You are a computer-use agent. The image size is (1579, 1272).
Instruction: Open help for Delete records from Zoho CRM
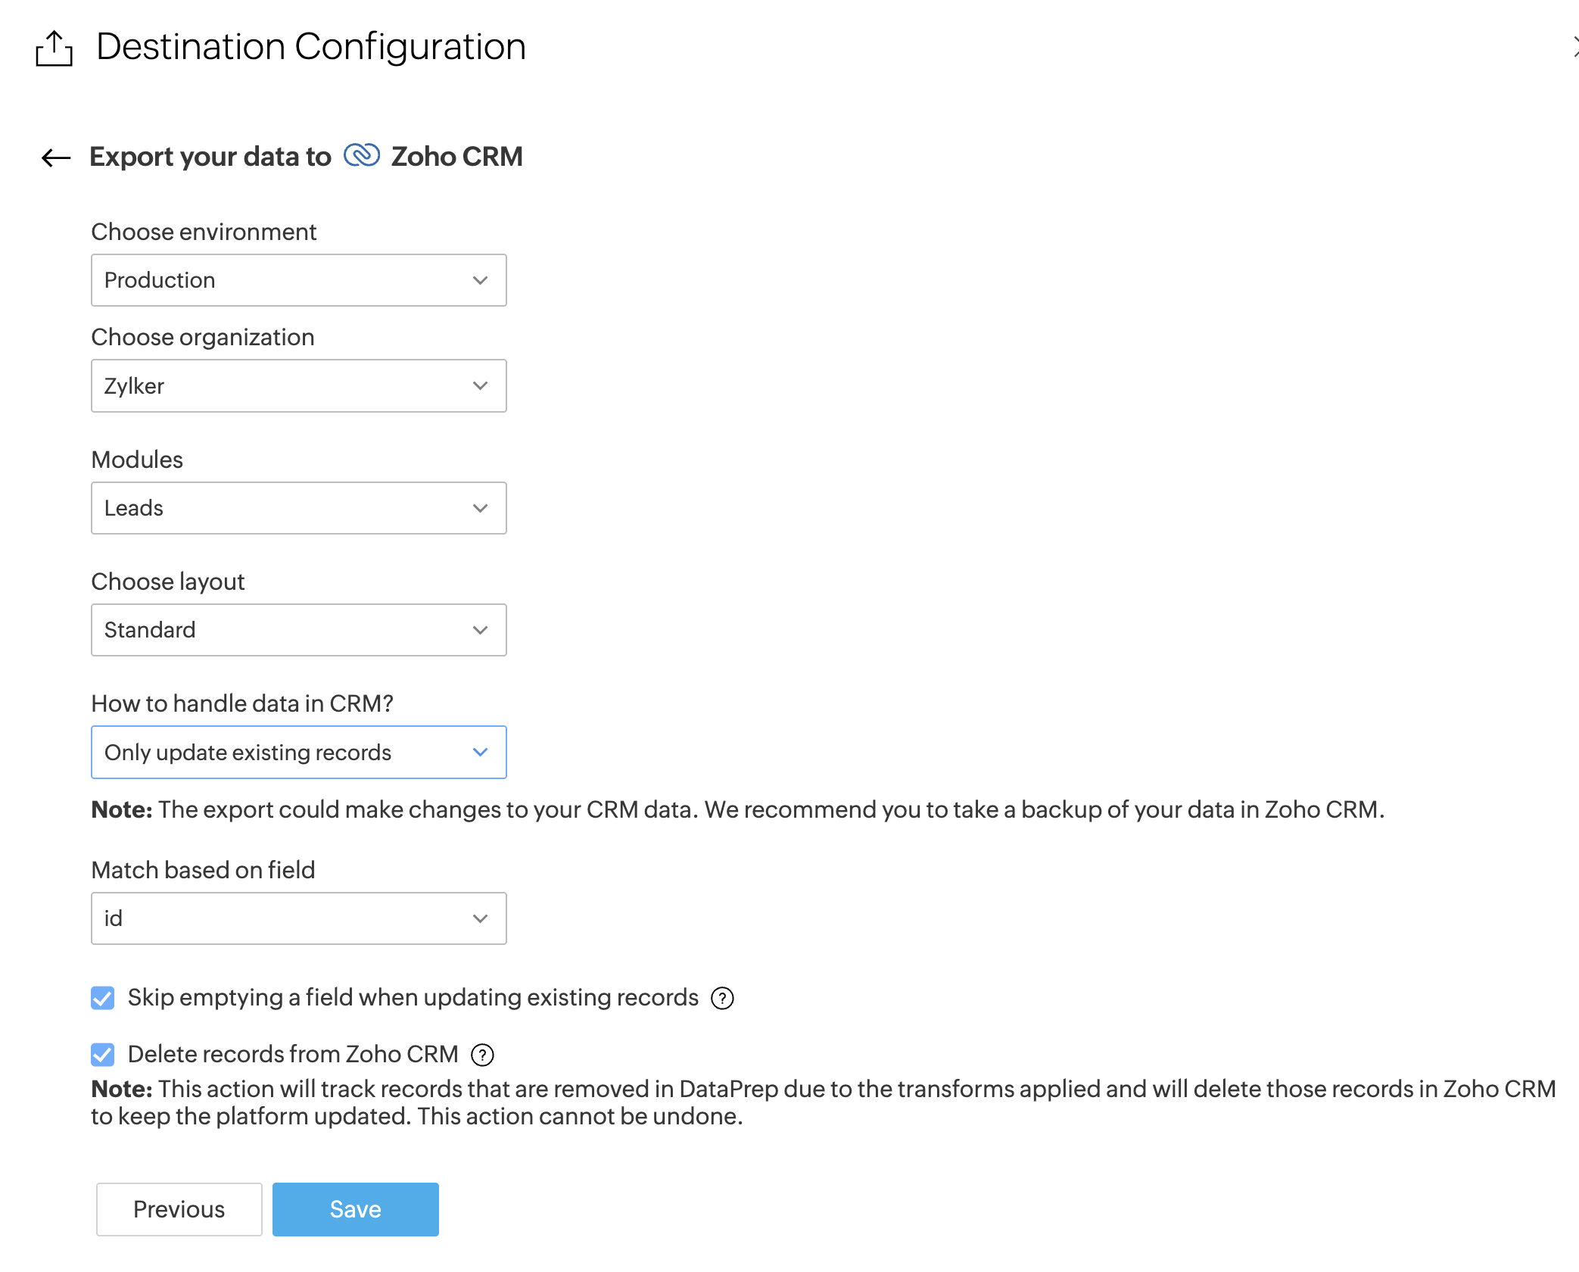pos(483,1055)
